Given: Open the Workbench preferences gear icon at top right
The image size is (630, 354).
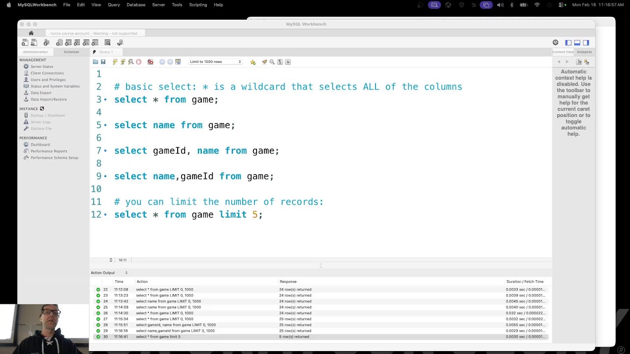Looking at the screenshot, I should click(x=555, y=43).
